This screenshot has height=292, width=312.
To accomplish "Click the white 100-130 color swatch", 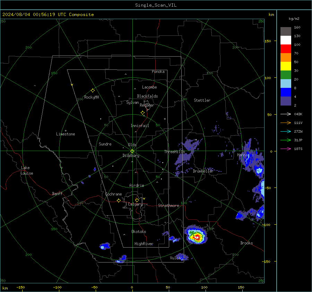I will [286, 40].
